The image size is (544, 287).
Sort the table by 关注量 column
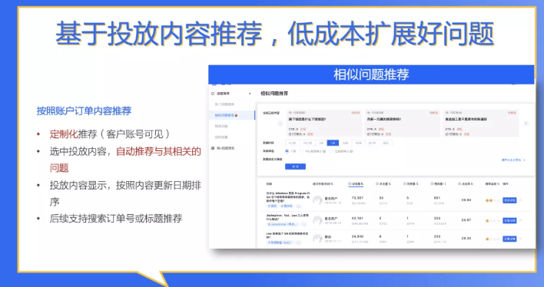pyautogui.click(x=383, y=183)
